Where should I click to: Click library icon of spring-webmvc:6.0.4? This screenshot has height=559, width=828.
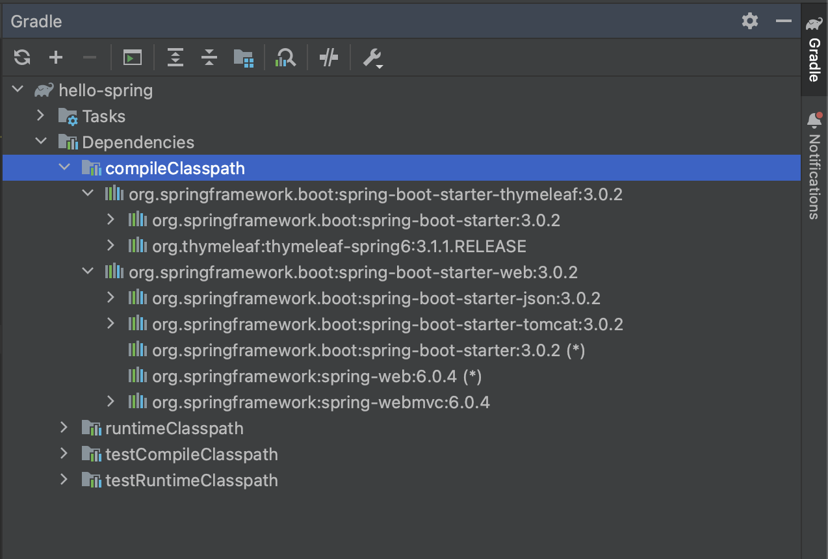tap(138, 402)
